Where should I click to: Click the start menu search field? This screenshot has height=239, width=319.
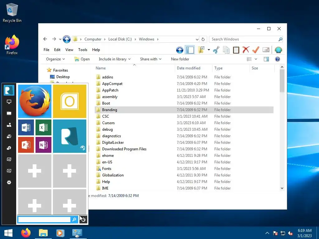[44, 219]
